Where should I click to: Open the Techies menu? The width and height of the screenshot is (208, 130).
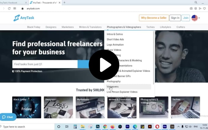[150, 27]
